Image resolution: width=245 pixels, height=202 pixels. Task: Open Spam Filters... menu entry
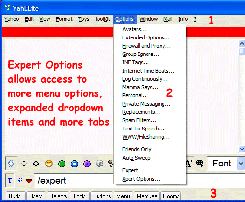tap(150, 120)
